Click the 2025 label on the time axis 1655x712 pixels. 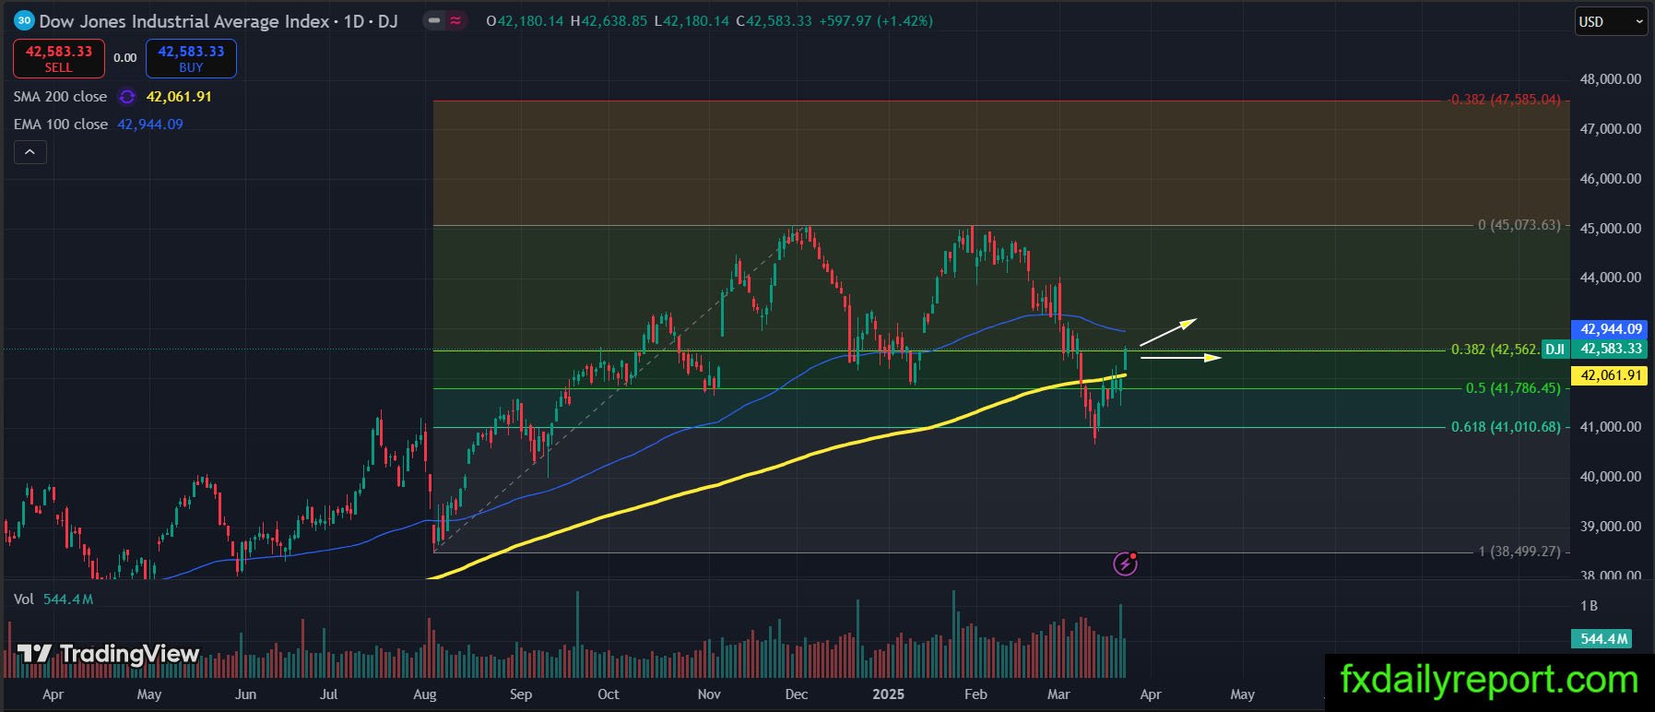(x=889, y=694)
